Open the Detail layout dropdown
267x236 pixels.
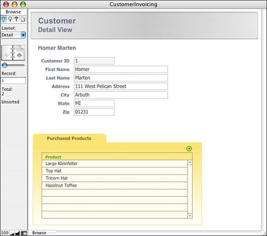[13, 35]
